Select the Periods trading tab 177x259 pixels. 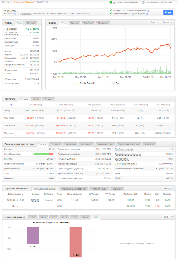pos(24,99)
